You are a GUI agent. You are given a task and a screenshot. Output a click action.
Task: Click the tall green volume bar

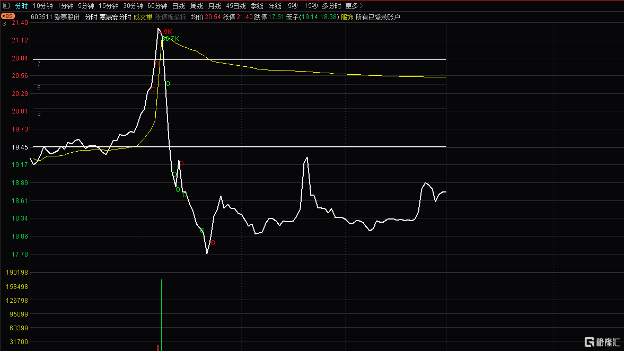click(x=162, y=315)
